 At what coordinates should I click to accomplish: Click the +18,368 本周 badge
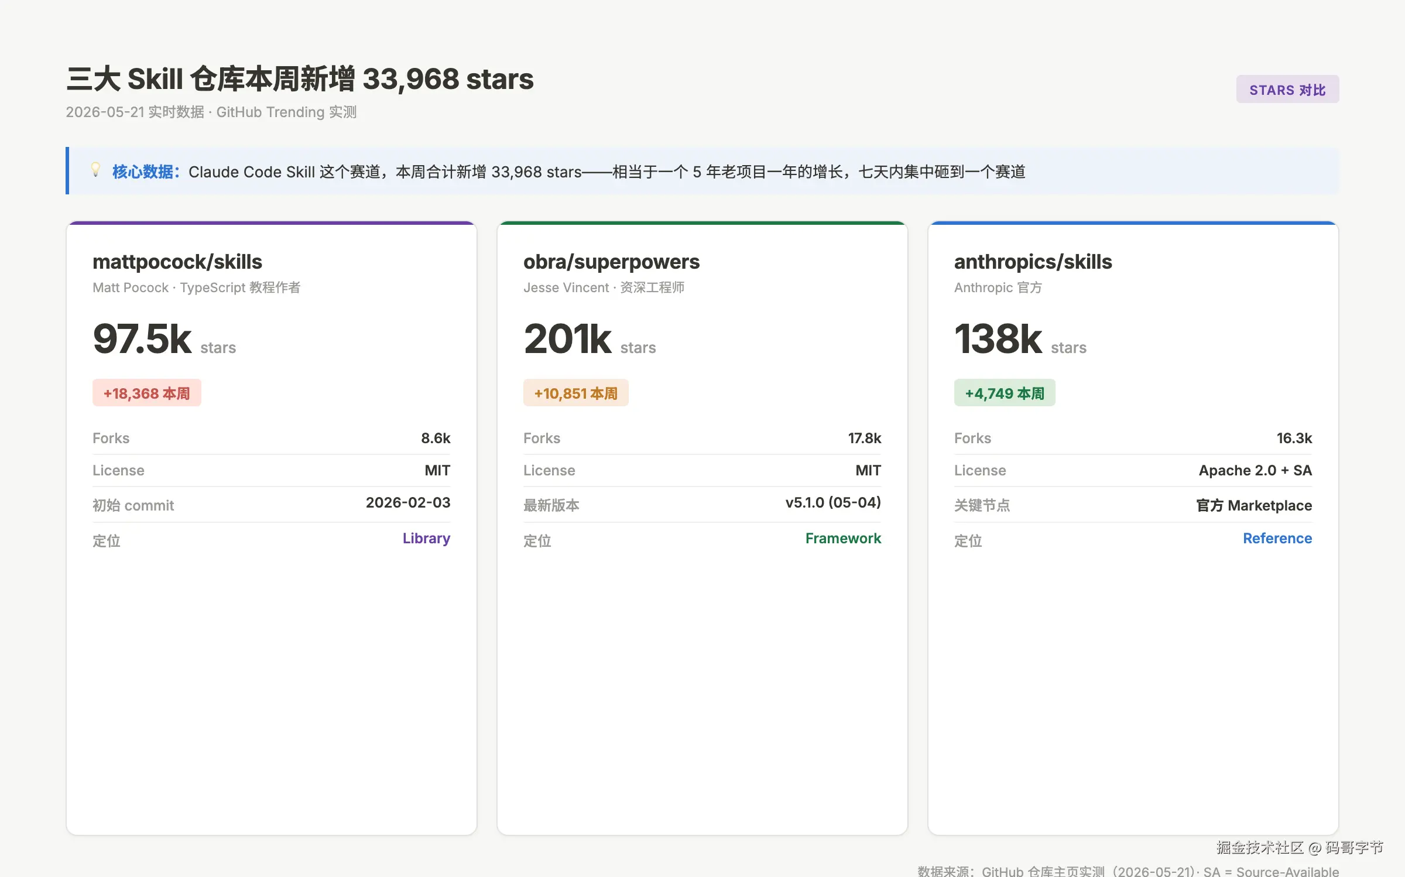click(x=147, y=393)
